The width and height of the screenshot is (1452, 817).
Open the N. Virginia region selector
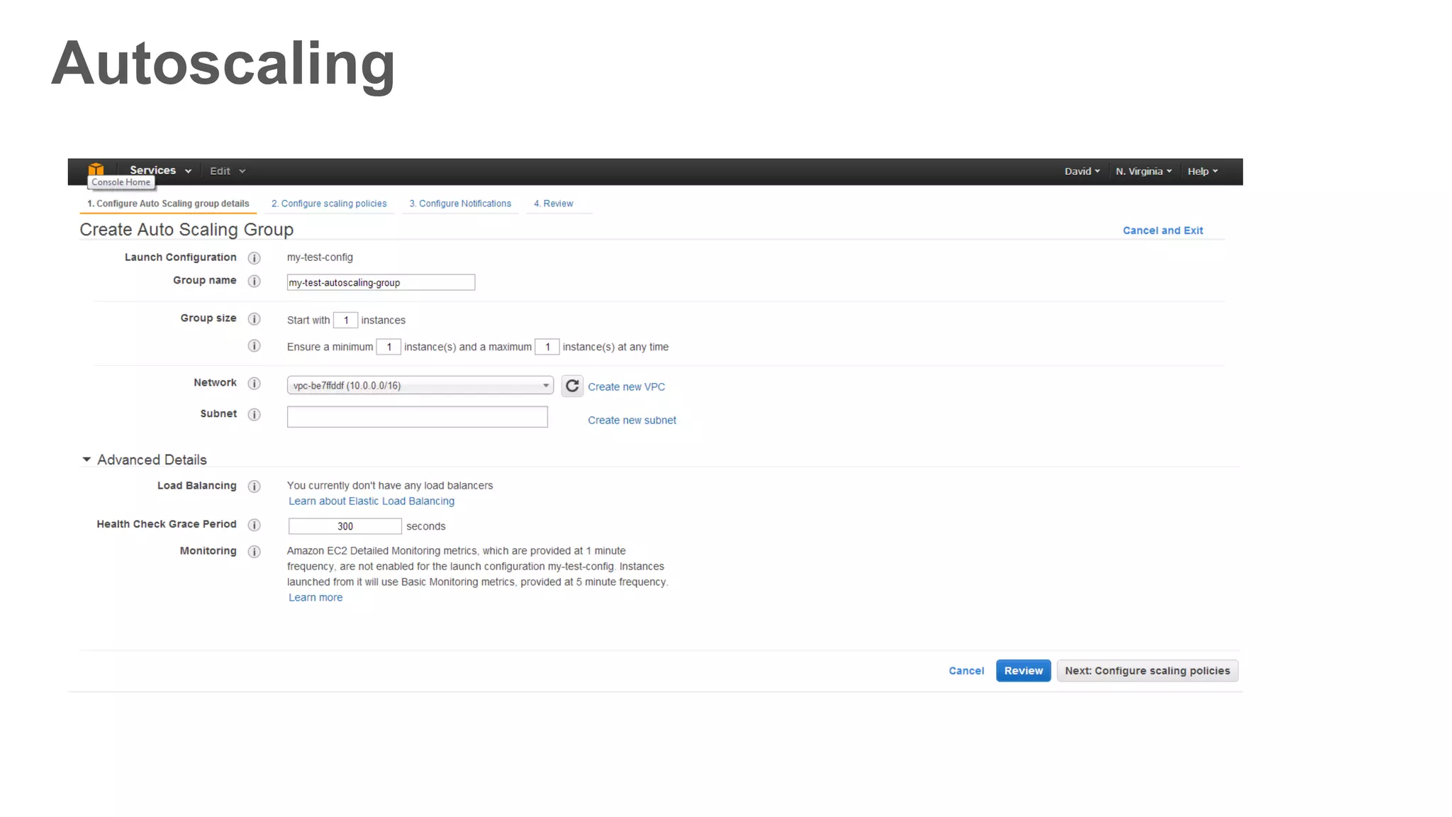coord(1144,171)
